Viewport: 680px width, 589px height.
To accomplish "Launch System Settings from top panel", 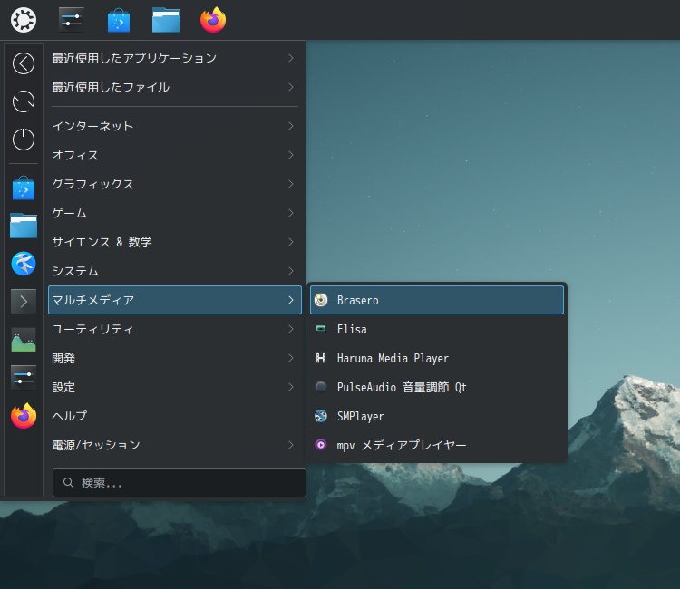I will pyautogui.click(x=71, y=20).
